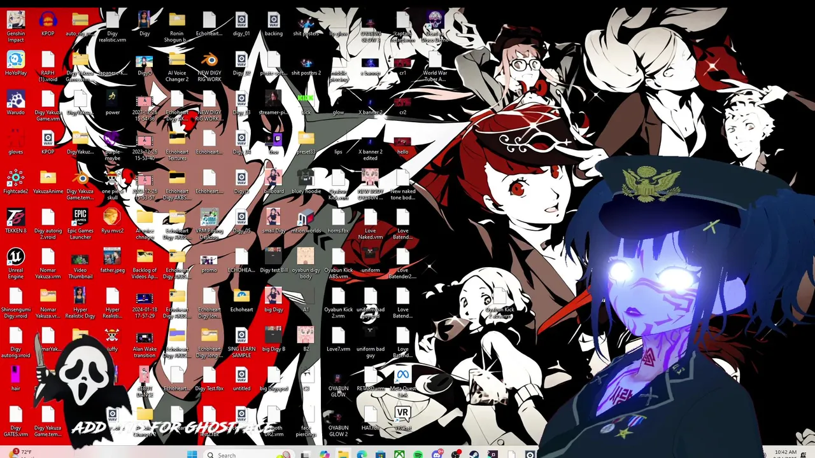Select the gloves desktop icon
The height and width of the screenshot is (458, 815).
click(16, 142)
